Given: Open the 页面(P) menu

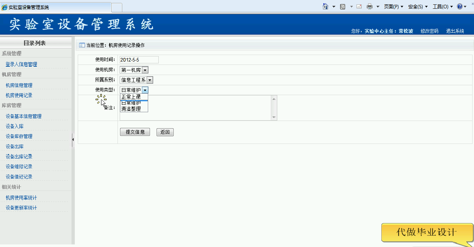Looking at the screenshot, I should [x=394, y=7].
